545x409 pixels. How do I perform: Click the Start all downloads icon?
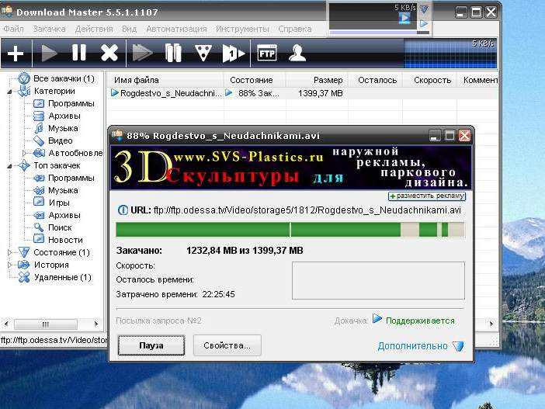point(143,54)
